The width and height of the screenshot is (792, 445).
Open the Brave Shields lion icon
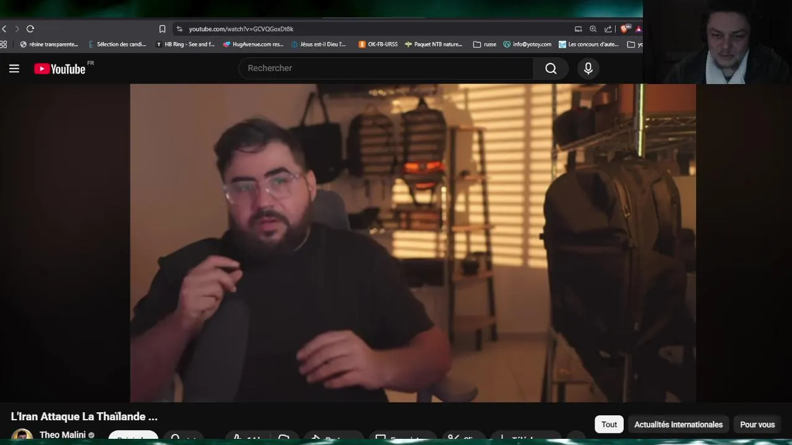(x=625, y=29)
